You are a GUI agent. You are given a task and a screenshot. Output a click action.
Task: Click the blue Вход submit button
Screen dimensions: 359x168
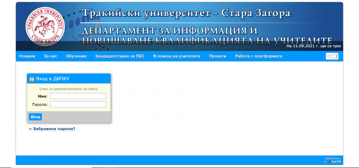tap(36, 117)
